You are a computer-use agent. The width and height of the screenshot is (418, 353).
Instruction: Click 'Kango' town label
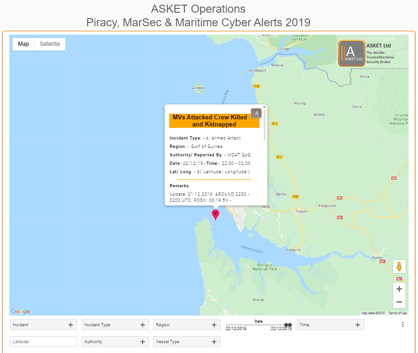click(377, 257)
